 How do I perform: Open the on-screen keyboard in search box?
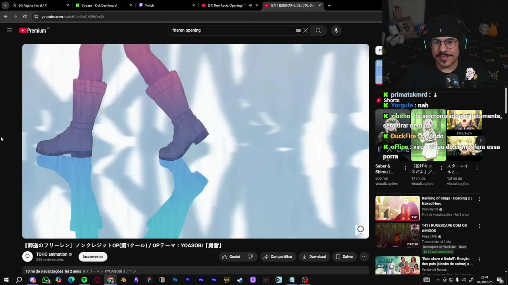coord(298,30)
